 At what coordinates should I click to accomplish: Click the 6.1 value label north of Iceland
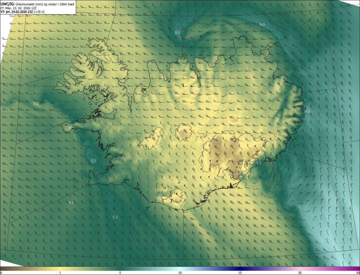177,33
